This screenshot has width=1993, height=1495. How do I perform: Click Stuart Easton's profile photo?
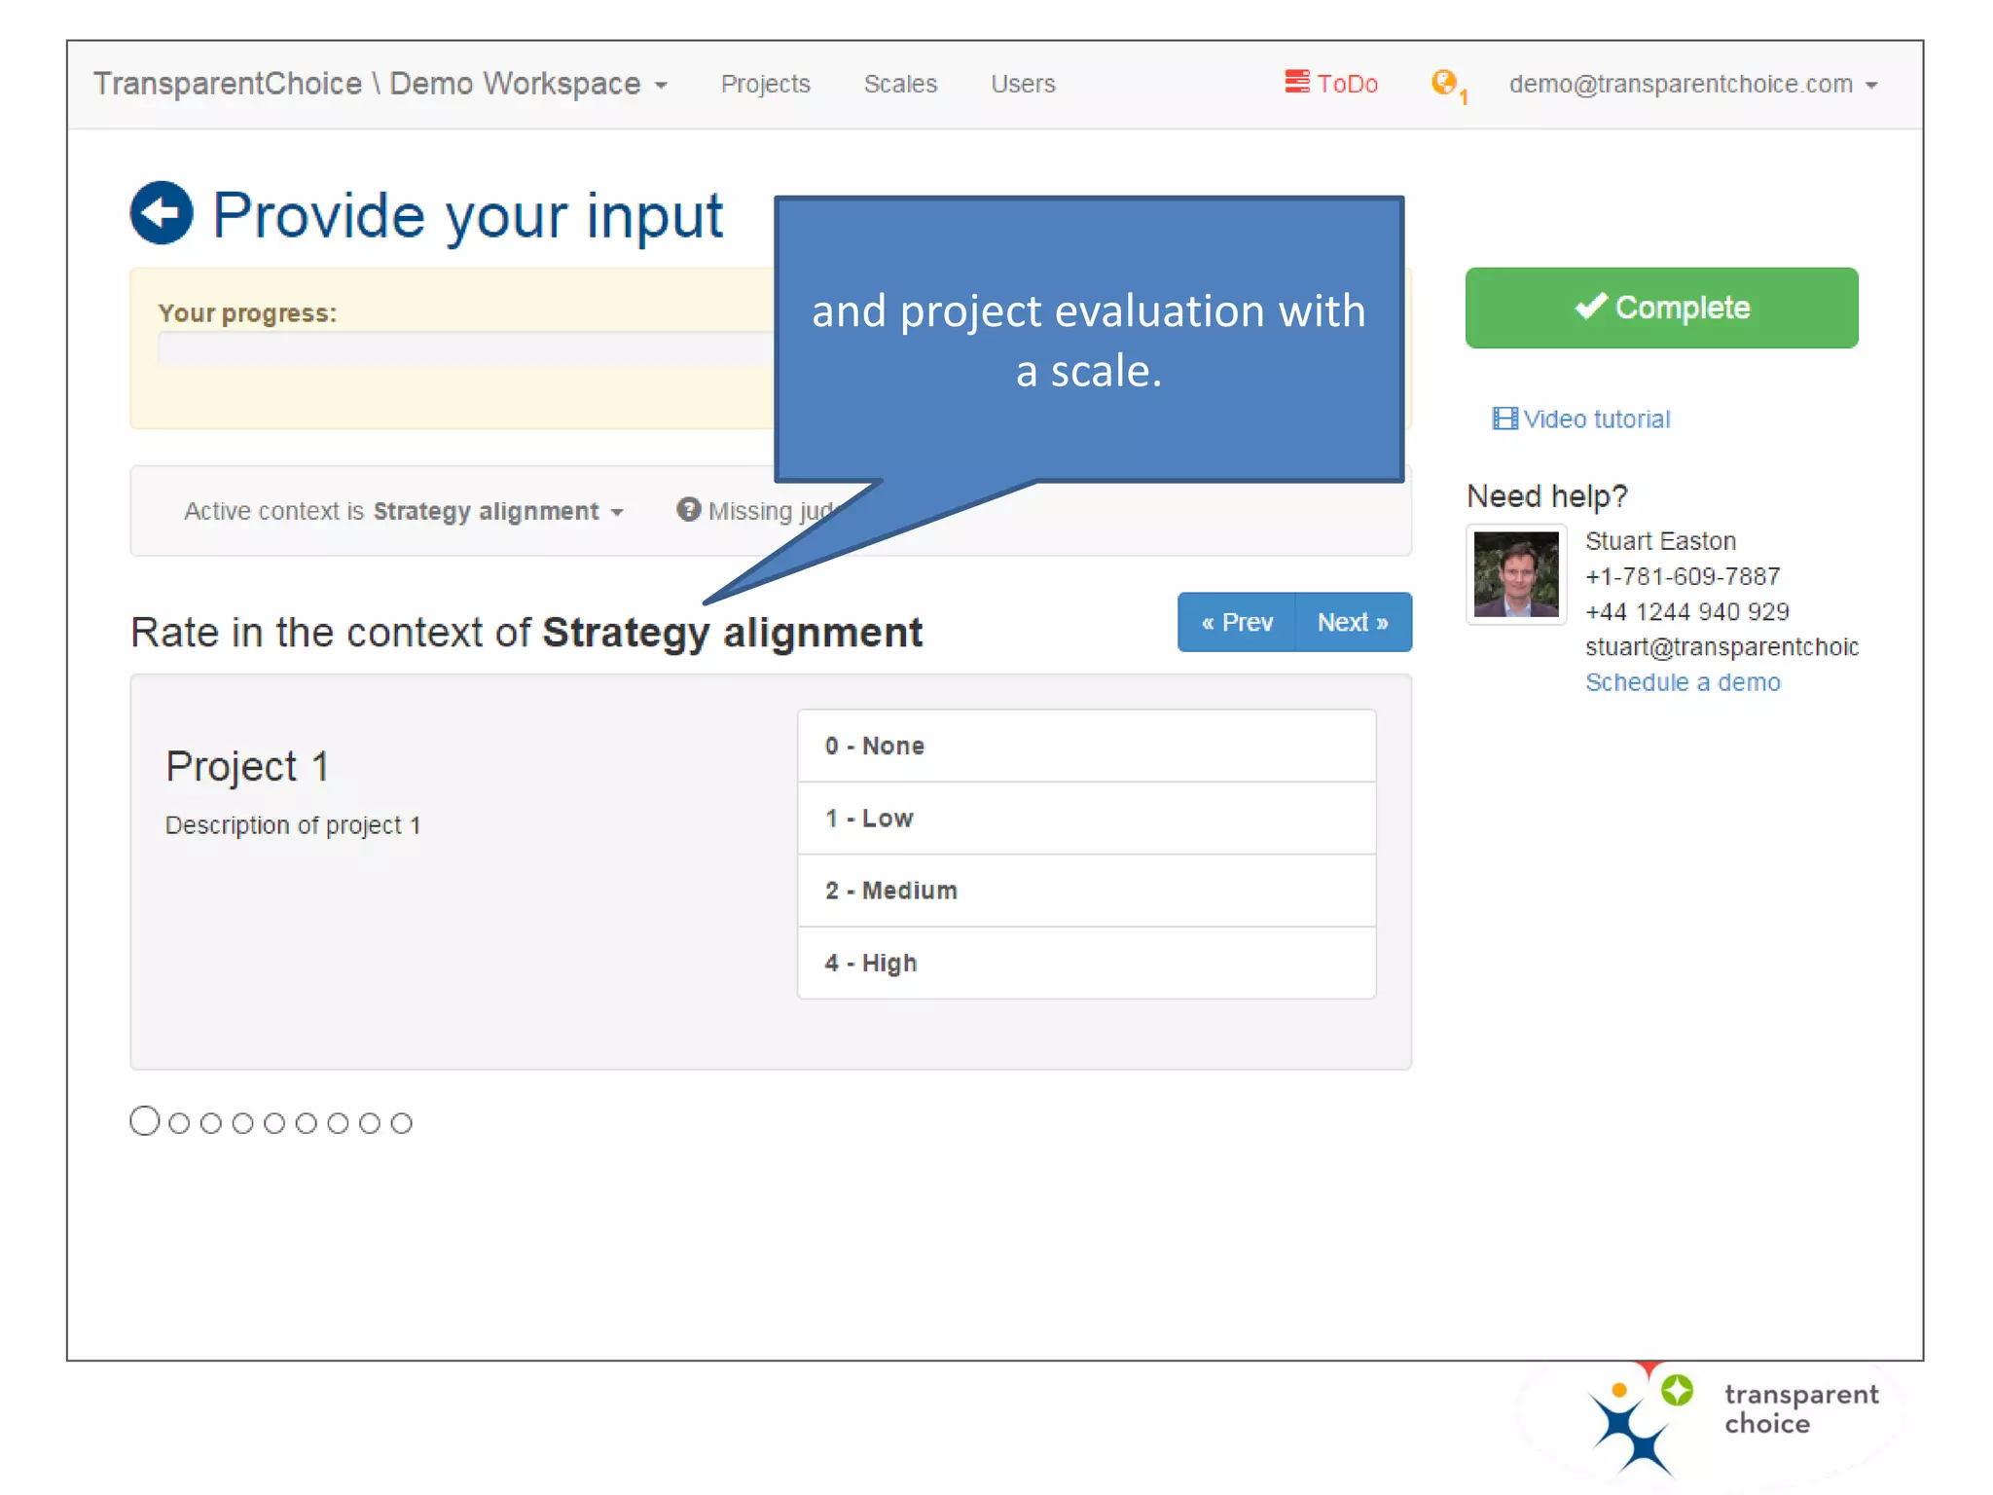coord(1516,574)
